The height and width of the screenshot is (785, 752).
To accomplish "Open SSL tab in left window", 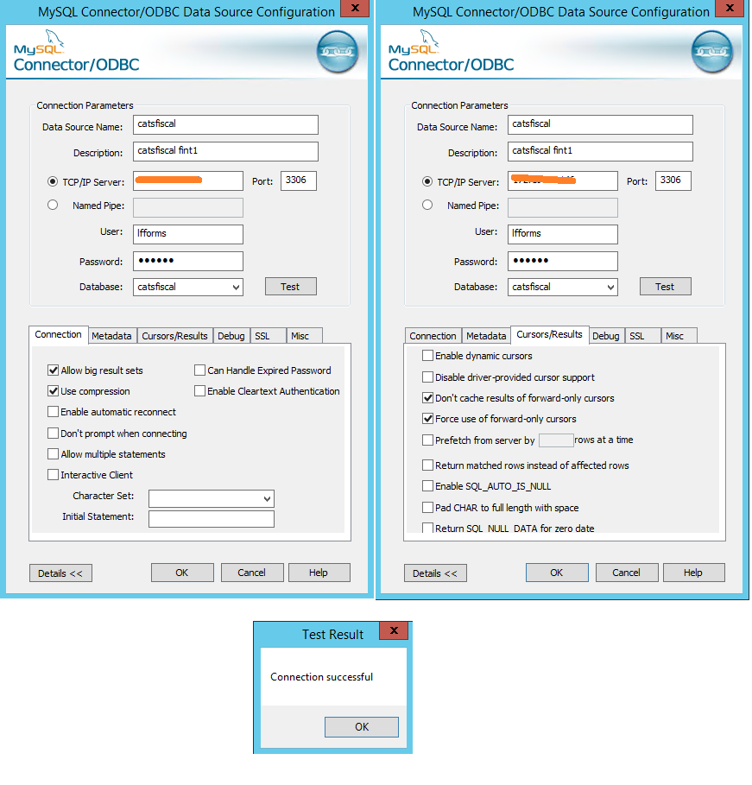I will (x=268, y=336).
